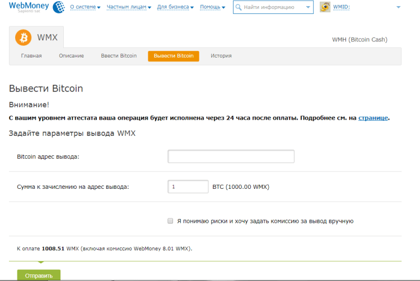This screenshot has height=281, width=420.
Task: Expand the account arrow at far right
Action: coord(398,7)
